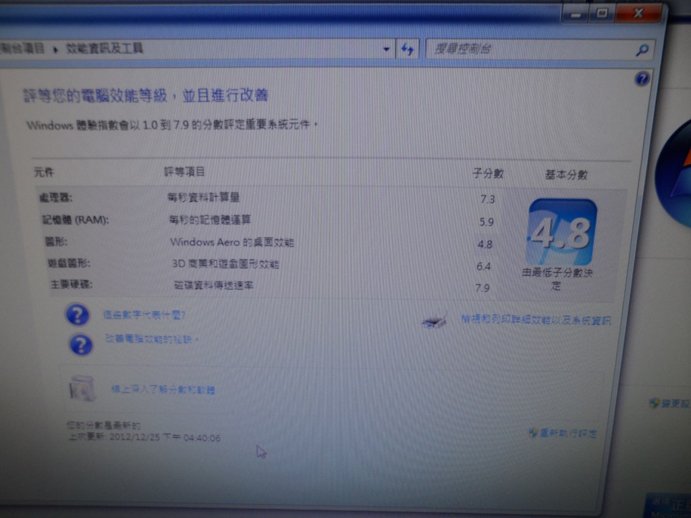This screenshot has height=518, width=691.
Task: Open the 這些數字代表什麼? link
Action: (144, 314)
